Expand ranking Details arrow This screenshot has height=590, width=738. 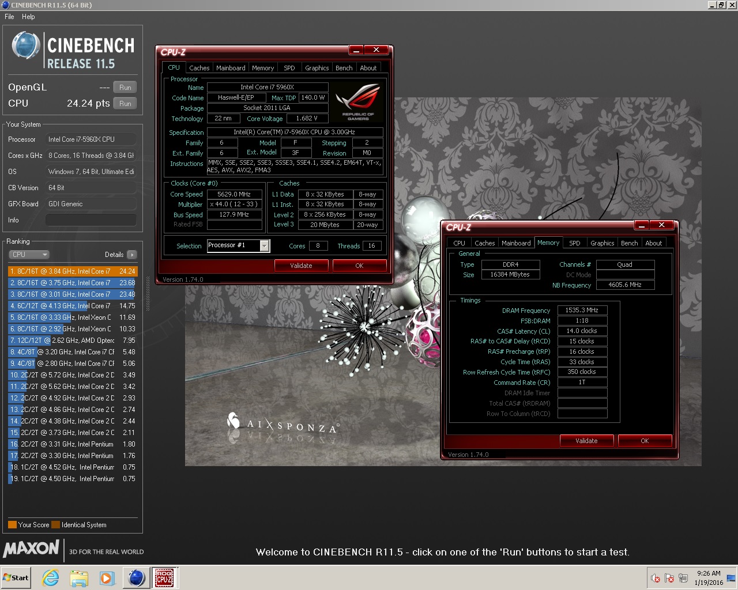click(x=132, y=254)
